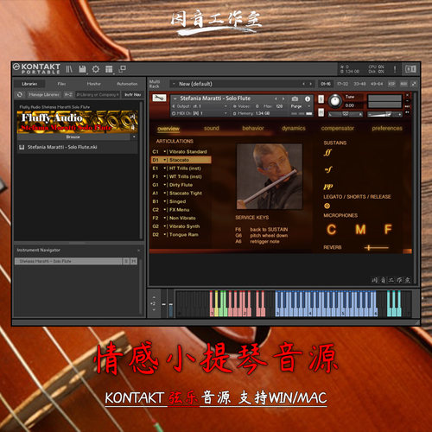Open Vibrato Standard articulation dropdown
The image size is (432, 432).
(165, 152)
